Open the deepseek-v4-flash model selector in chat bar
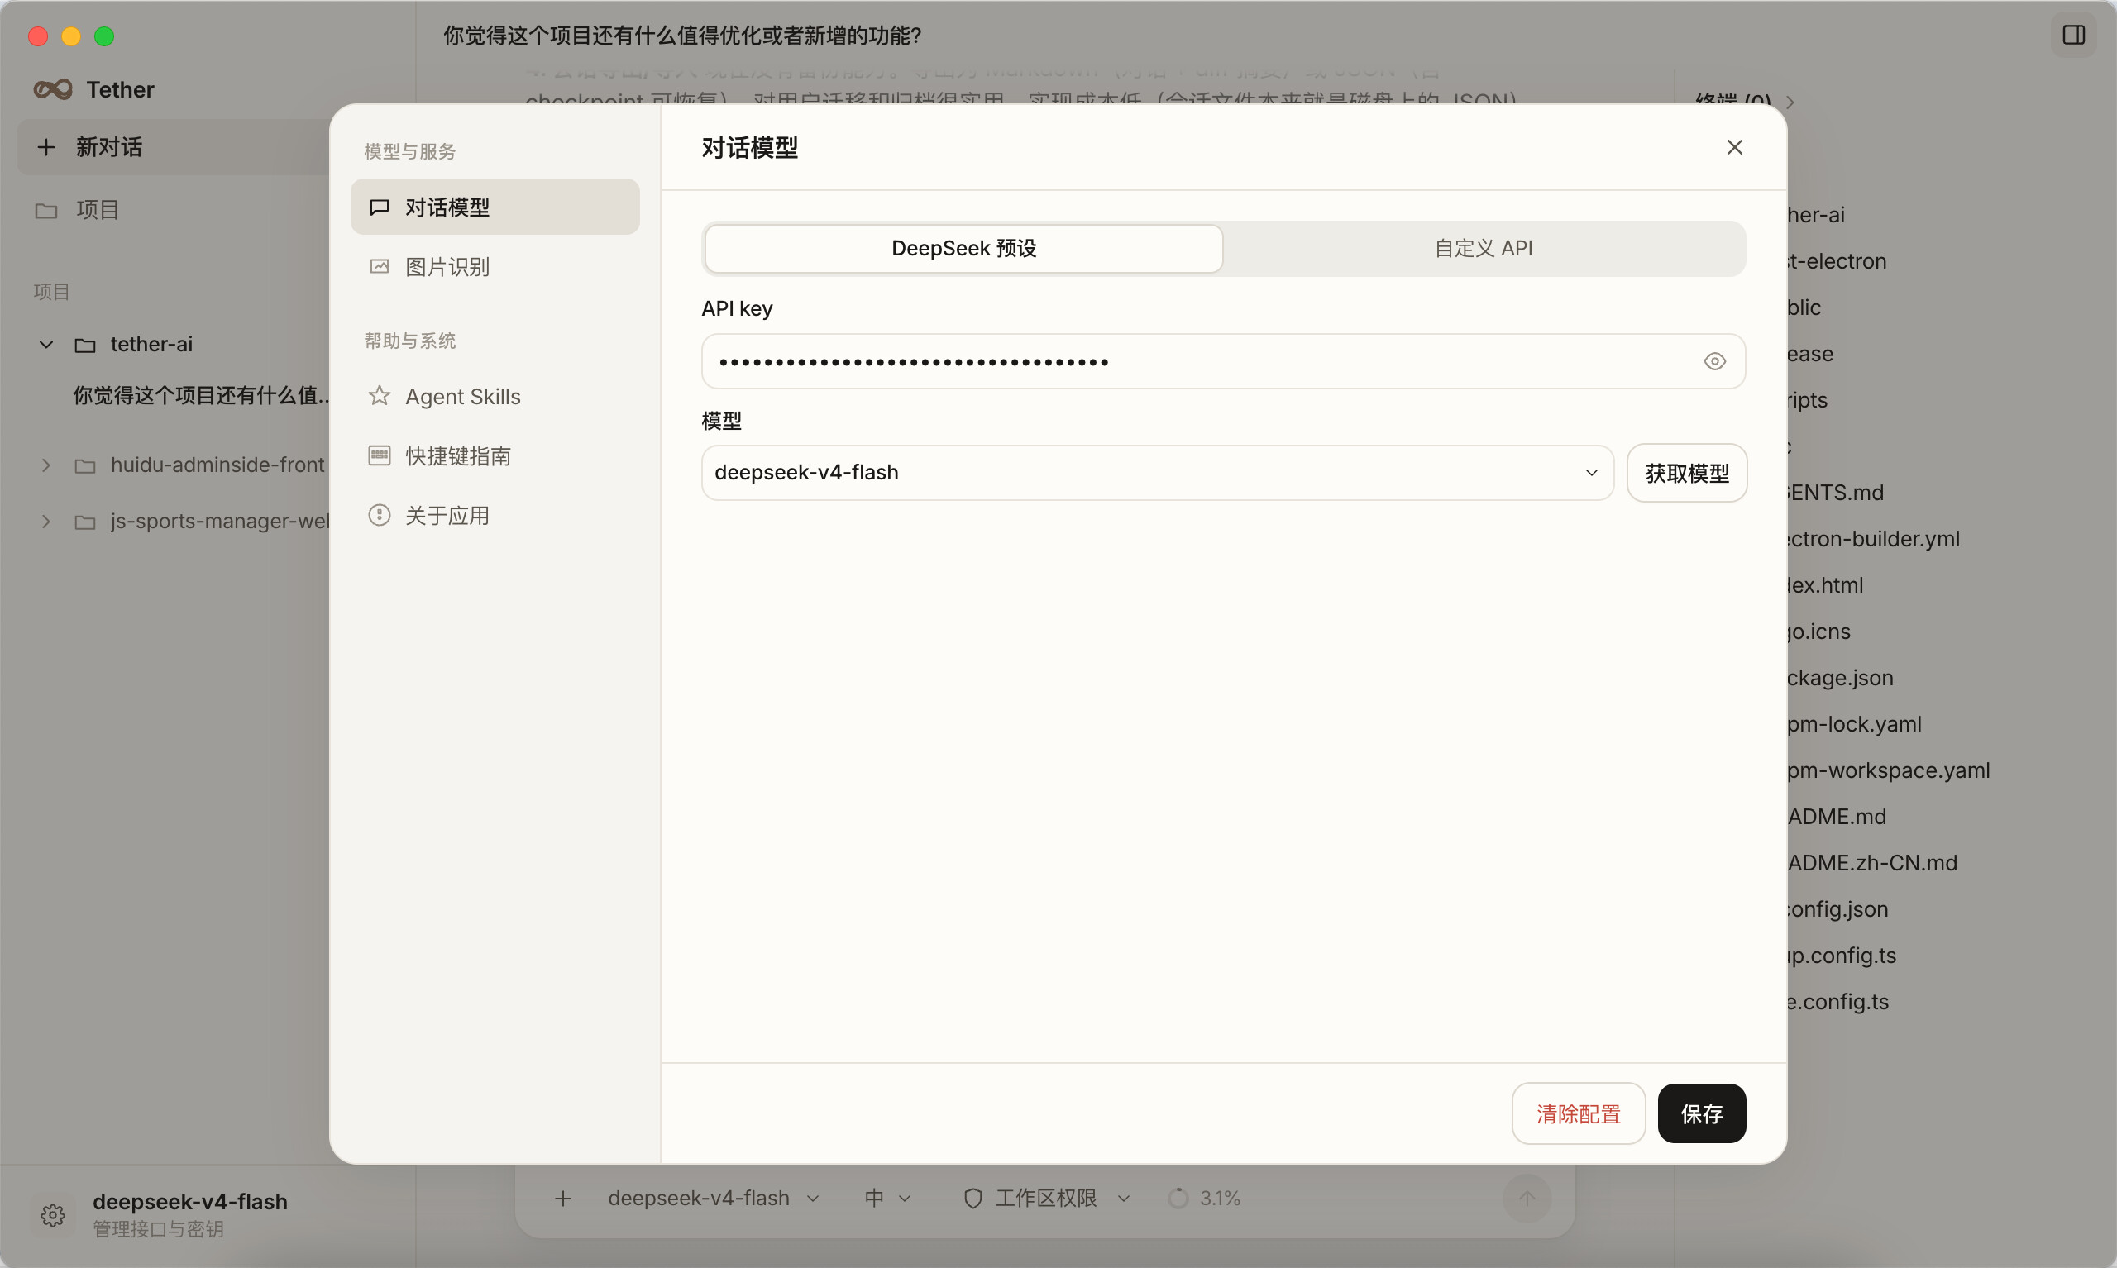2117x1268 pixels. [x=714, y=1199]
